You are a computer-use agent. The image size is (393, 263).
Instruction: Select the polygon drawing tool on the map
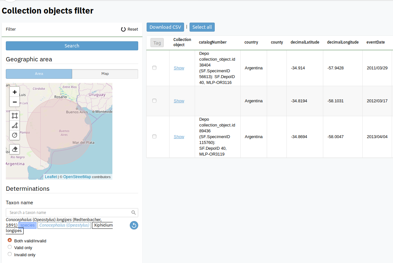coord(15,126)
